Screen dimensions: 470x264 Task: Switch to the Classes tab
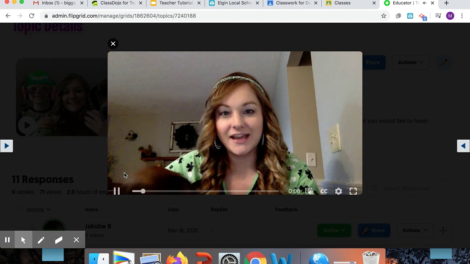[x=351, y=3]
